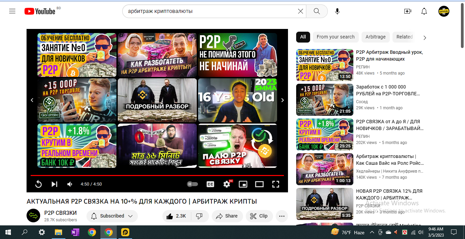465x239 pixels.
Task: Click sidebar thumbnail with 1:00:13 duration
Action: point(325,169)
